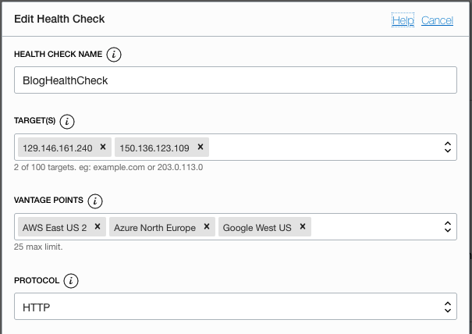Expand the Target(s) dropdown arrows

point(448,147)
